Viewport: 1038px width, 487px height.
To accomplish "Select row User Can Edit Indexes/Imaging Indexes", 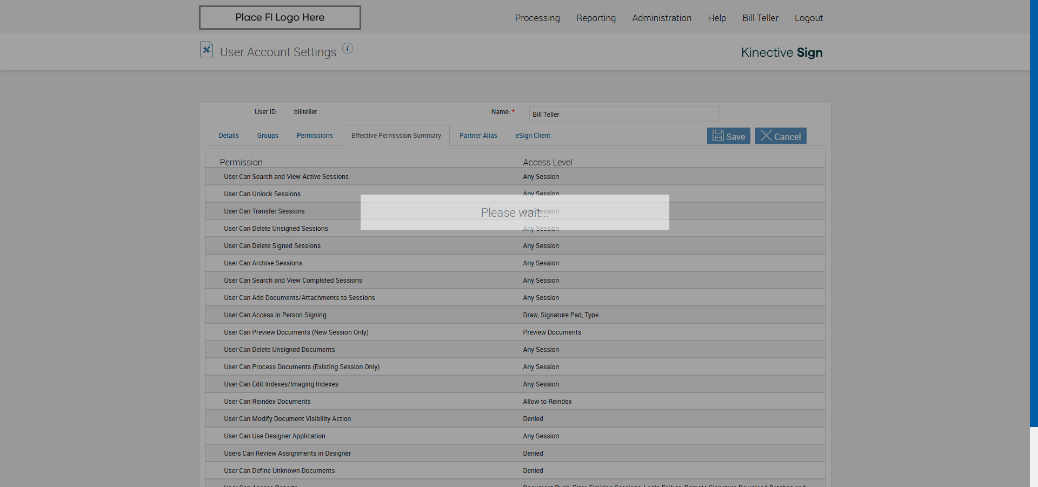I will (515, 384).
